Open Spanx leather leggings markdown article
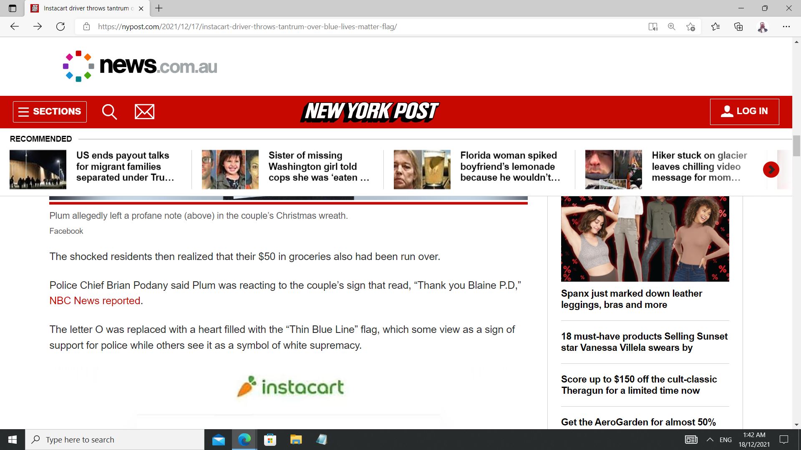The image size is (801, 450). tap(631, 299)
